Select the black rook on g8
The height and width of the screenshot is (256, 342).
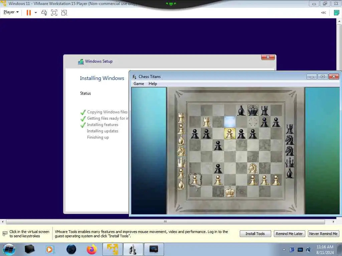point(265,110)
